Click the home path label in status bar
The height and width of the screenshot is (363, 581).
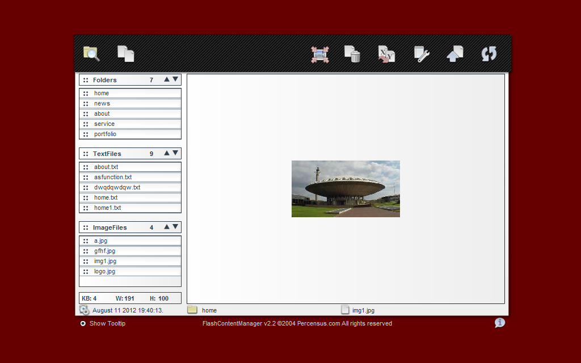[x=209, y=310]
